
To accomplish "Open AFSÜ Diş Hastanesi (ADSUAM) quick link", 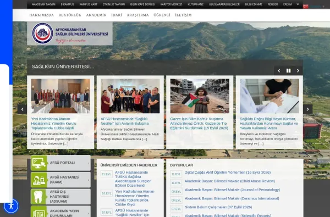I will point(61,197).
